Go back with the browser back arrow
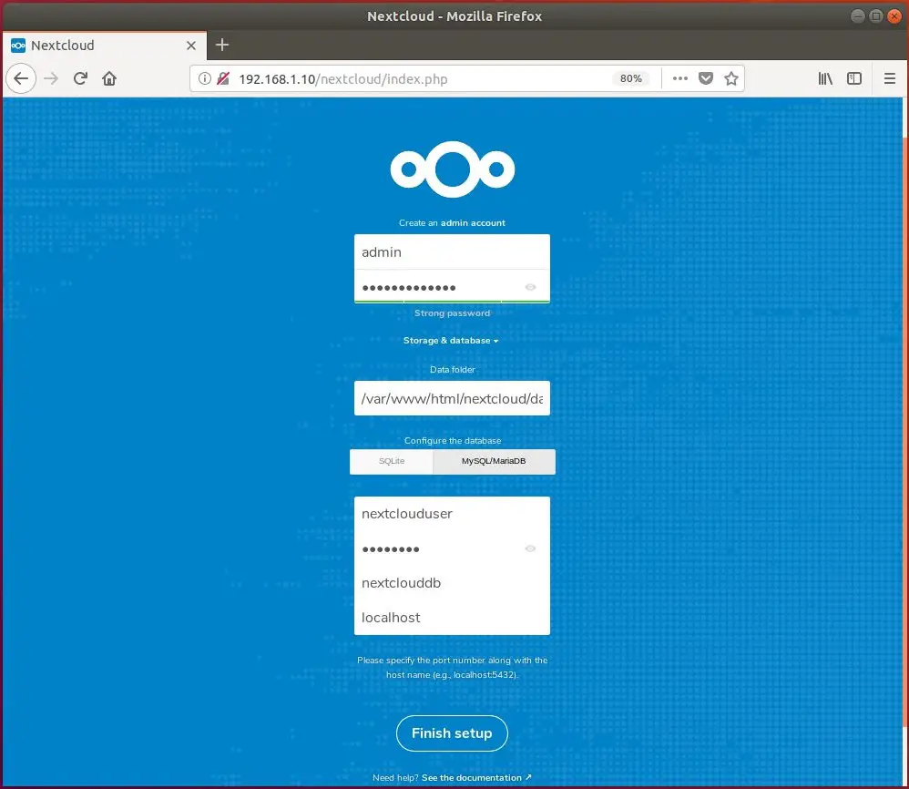Screen dimensions: 909x789 click(21, 78)
